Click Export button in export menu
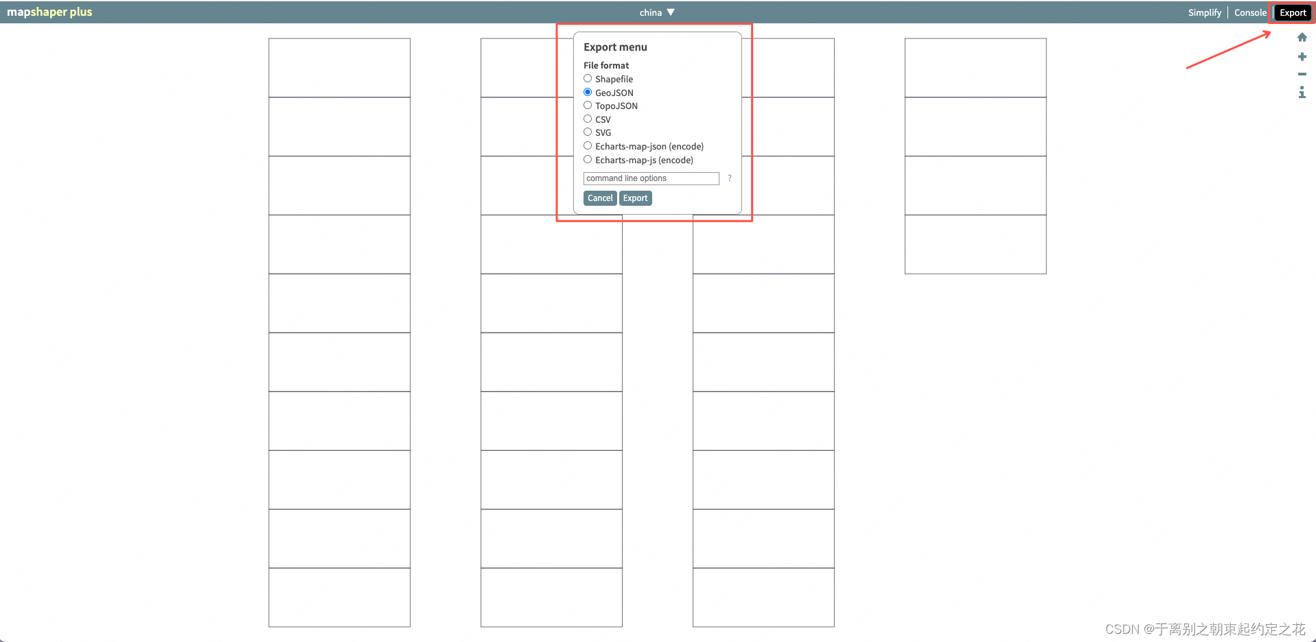 point(635,198)
